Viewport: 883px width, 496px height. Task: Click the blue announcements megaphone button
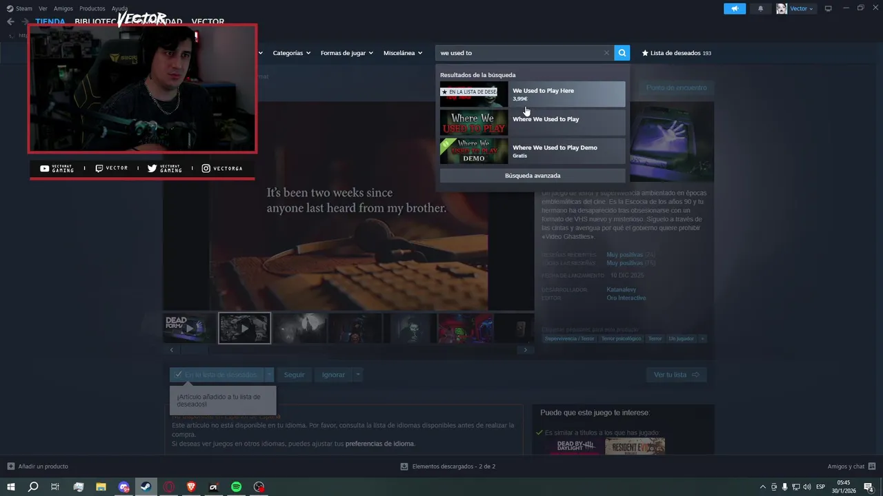735,8
